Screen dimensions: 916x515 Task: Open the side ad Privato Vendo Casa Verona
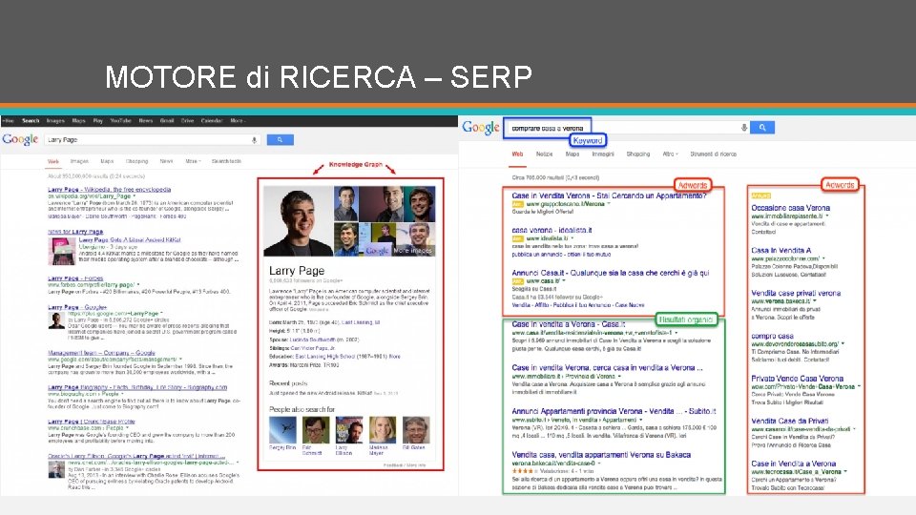pos(797,379)
